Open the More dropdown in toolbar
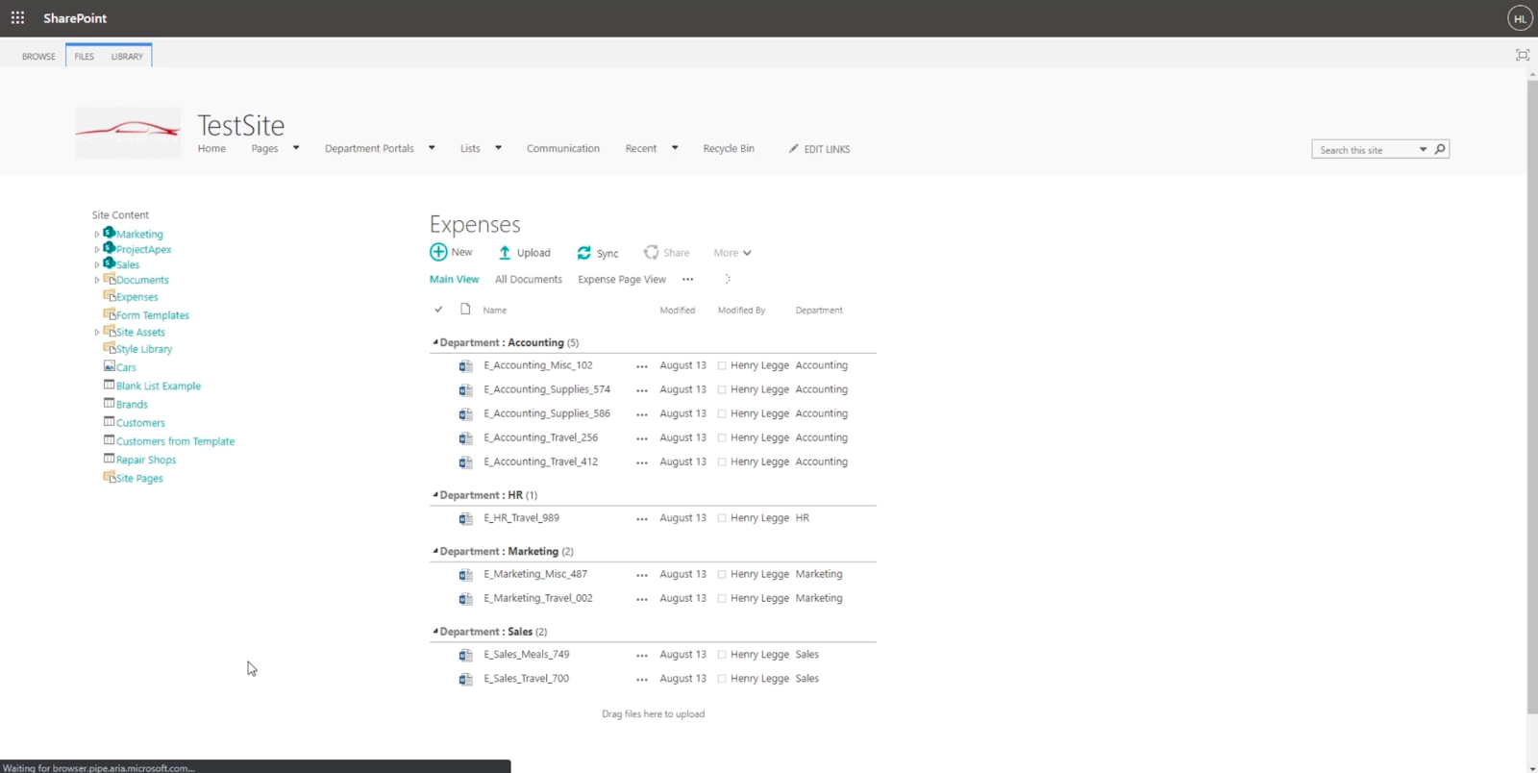The height and width of the screenshot is (773, 1538). tap(732, 253)
